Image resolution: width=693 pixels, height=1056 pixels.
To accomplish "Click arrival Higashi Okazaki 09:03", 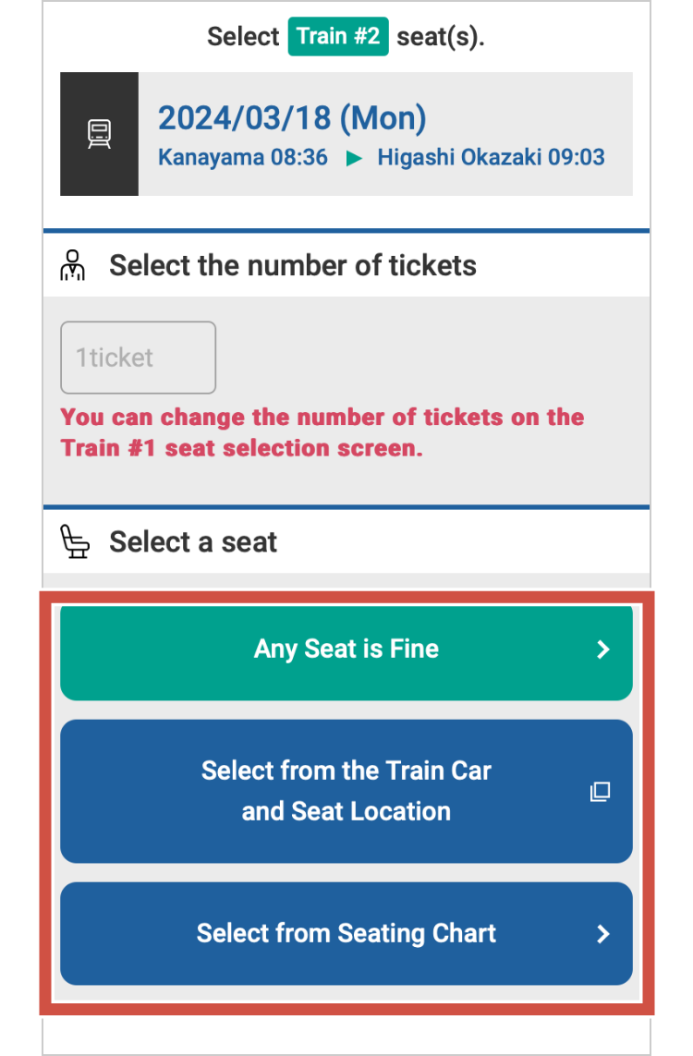I will pyautogui.click(x=491, y=157).
